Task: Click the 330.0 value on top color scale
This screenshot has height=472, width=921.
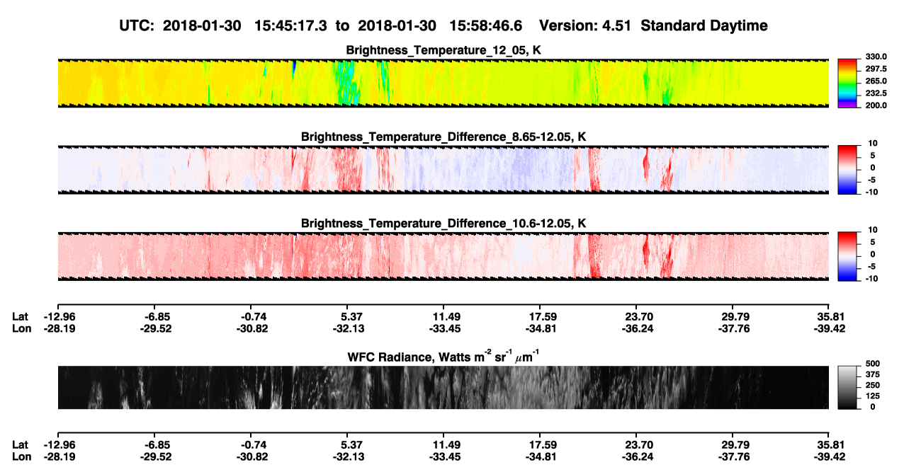Action: pyautogui.click(x=872, y=57)
